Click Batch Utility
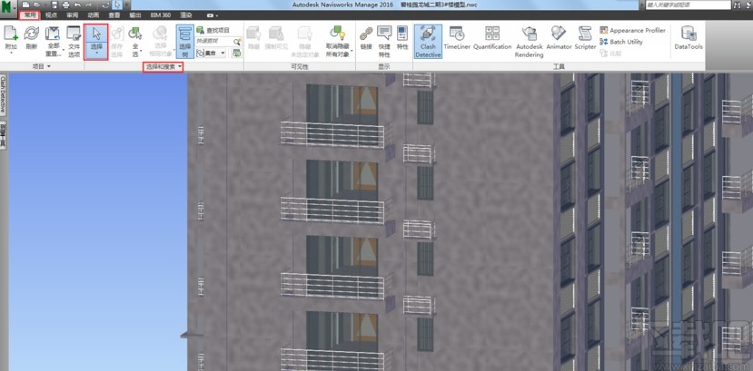The width and height of the screenshot is (753, 371). (626, 42)
